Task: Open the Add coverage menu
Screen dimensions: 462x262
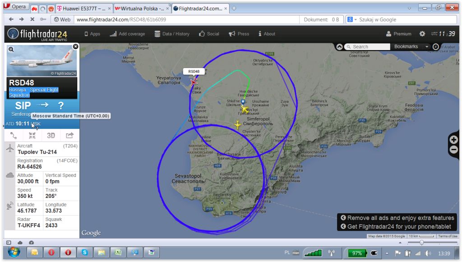Action: 127,34
